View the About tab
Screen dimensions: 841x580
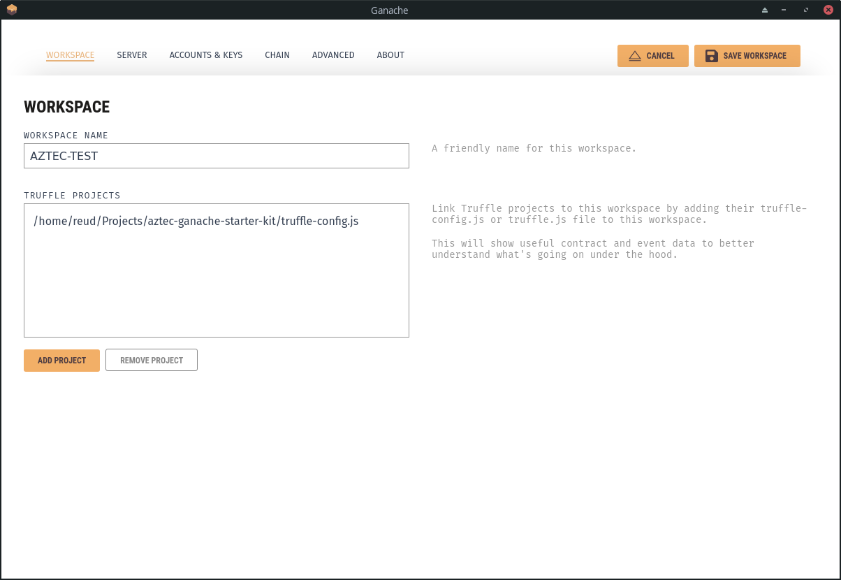coord(390,55)
